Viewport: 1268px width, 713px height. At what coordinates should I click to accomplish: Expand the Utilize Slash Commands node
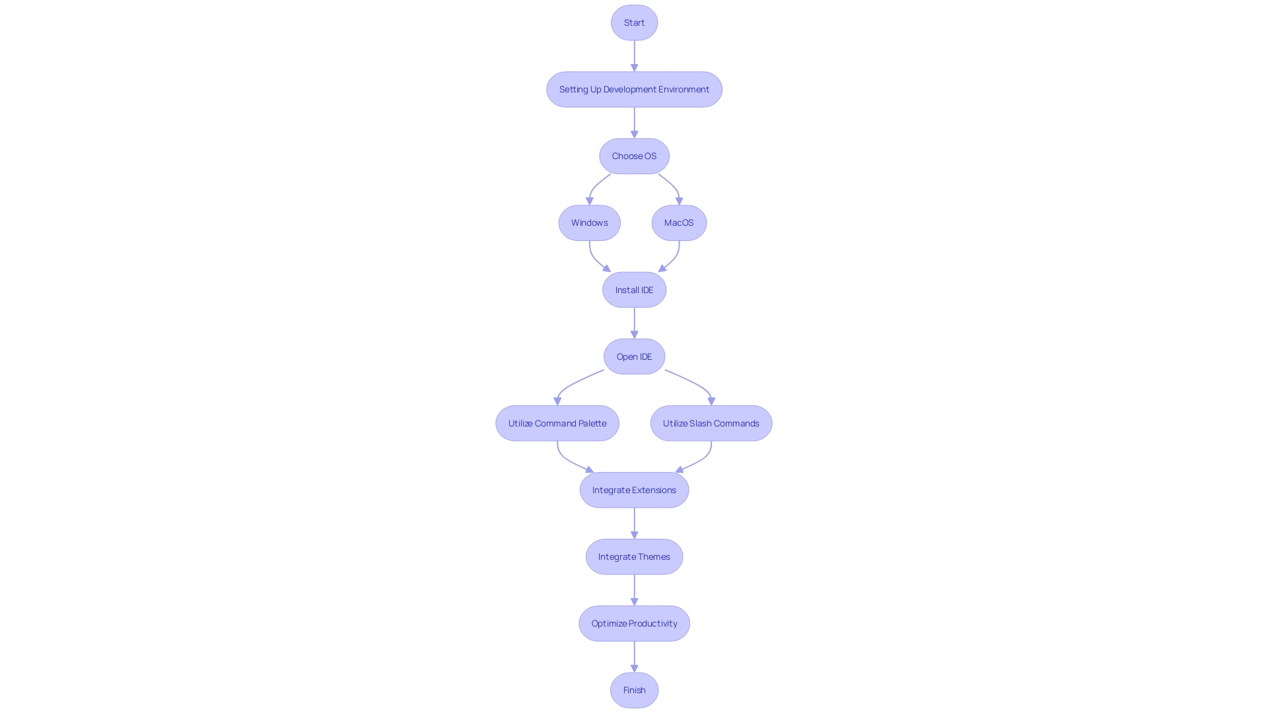tap(711, 423)
